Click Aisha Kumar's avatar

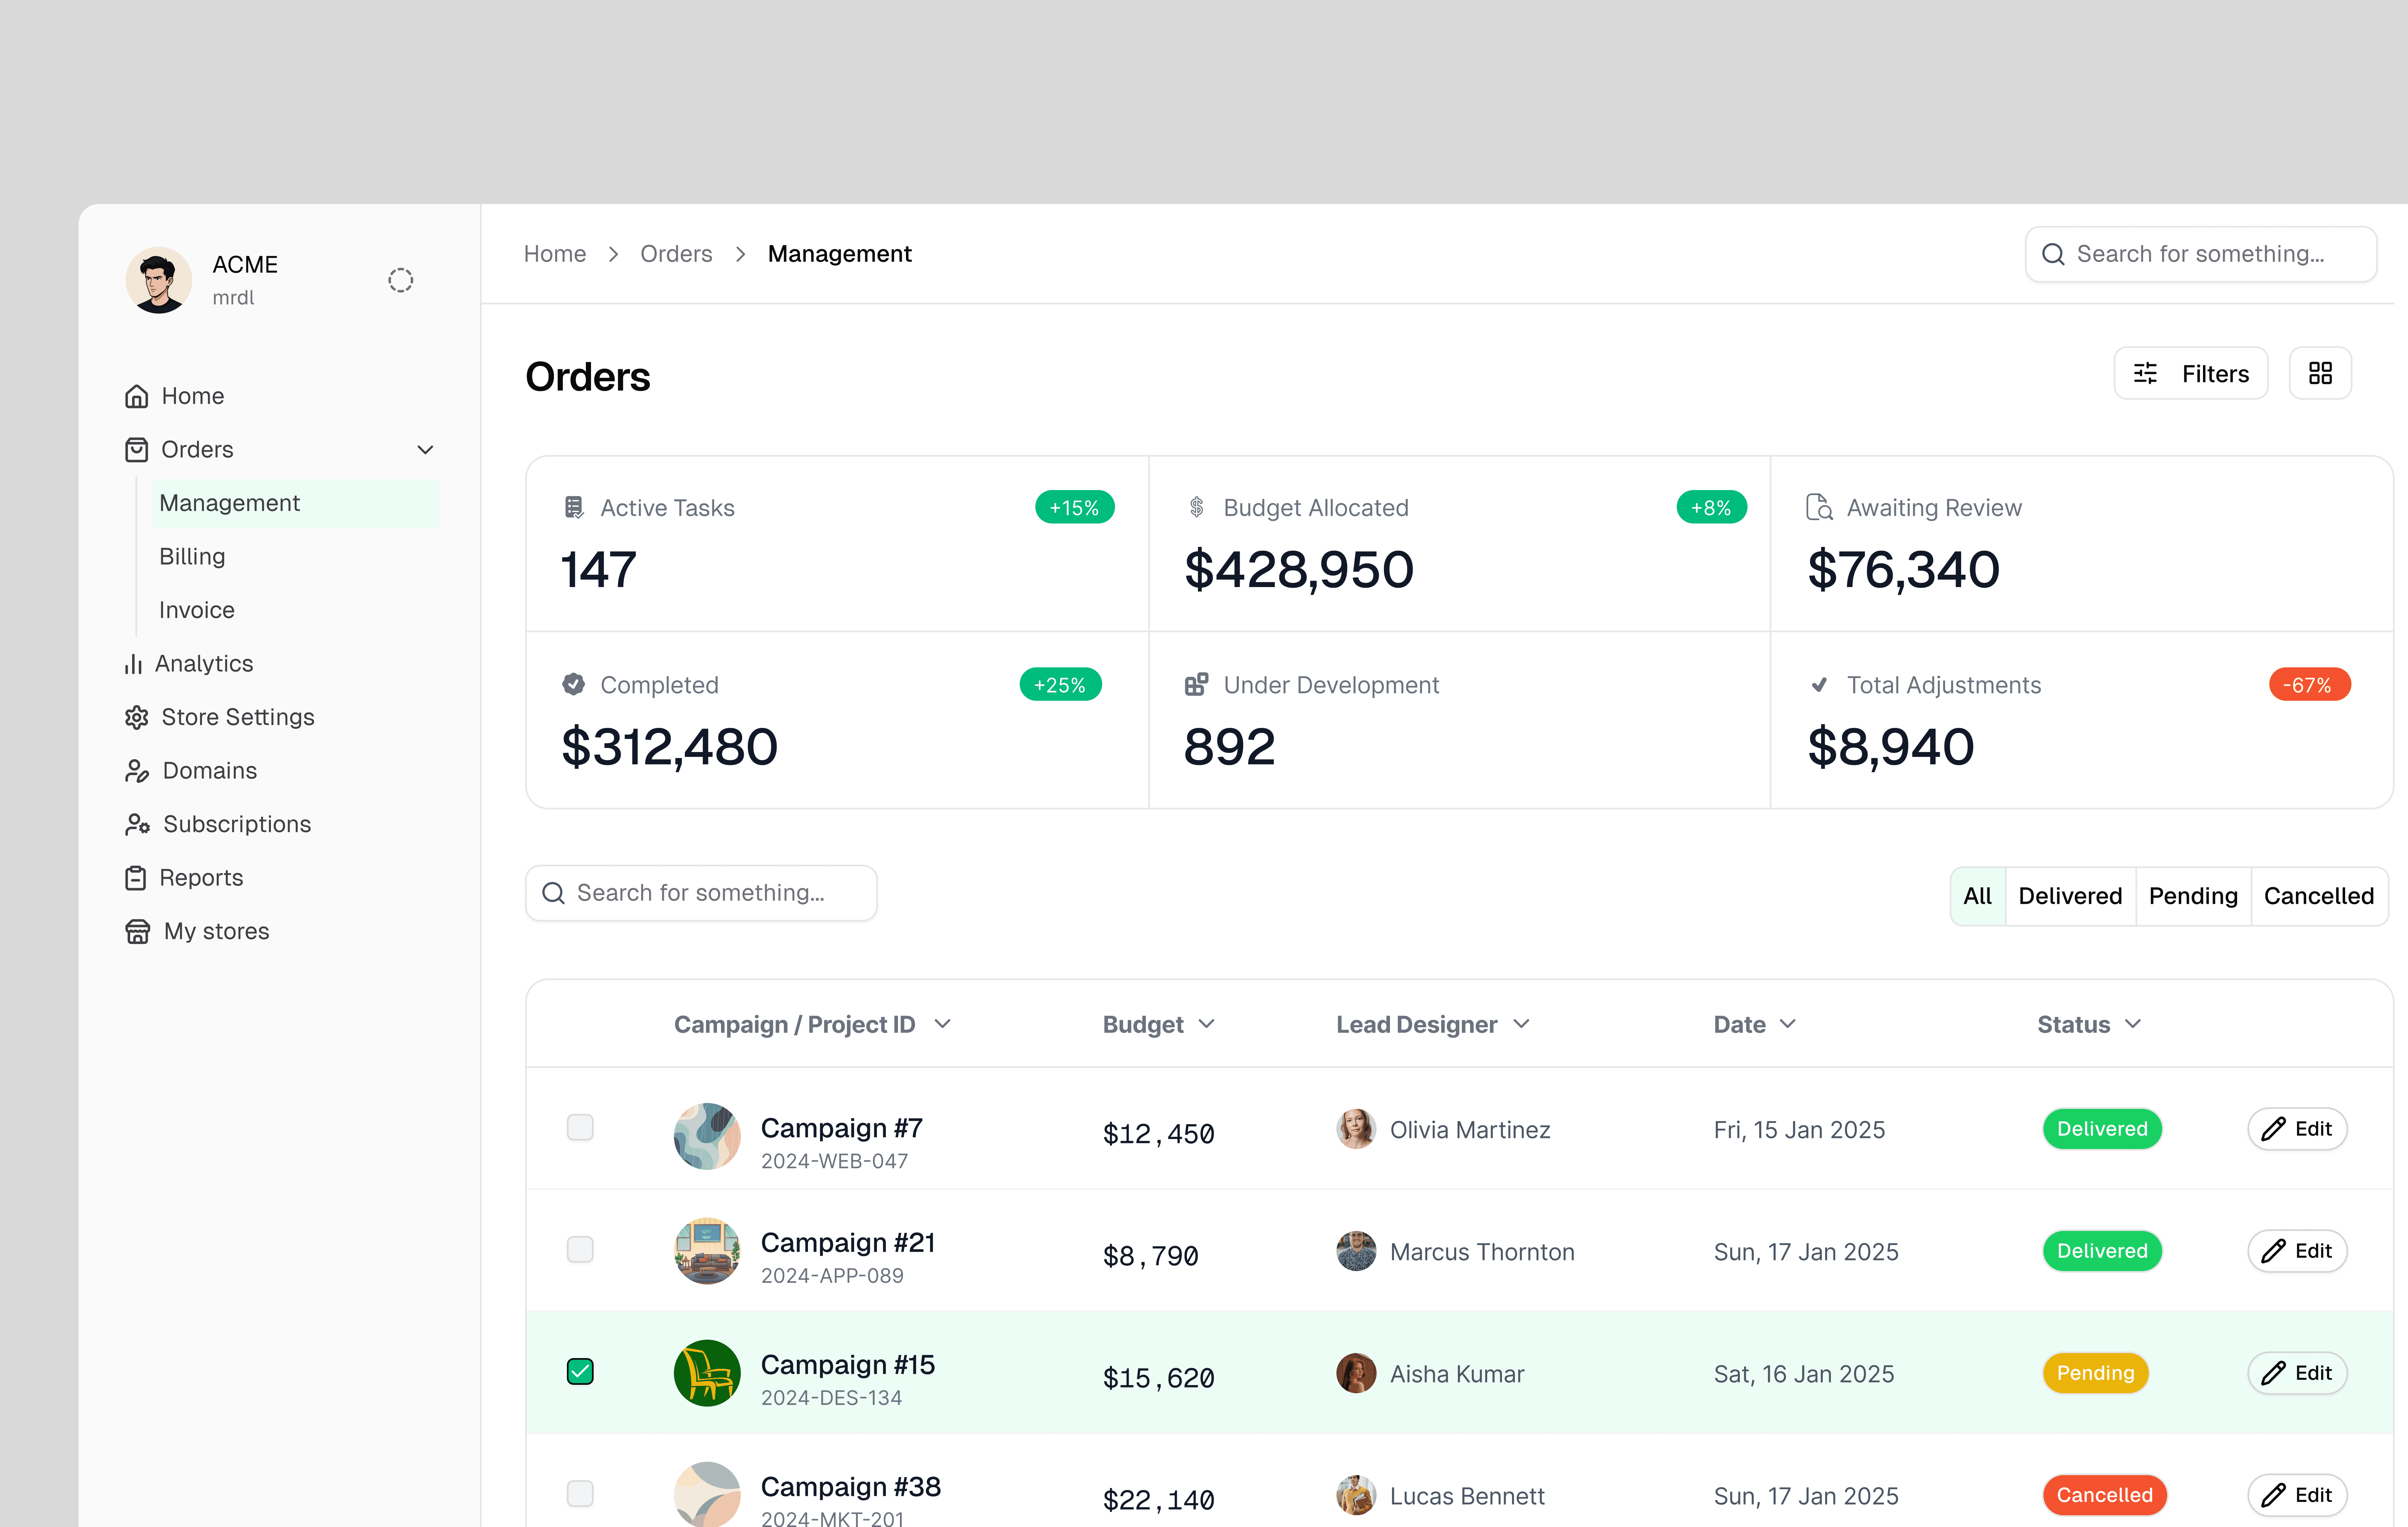coord(1356,1373)
